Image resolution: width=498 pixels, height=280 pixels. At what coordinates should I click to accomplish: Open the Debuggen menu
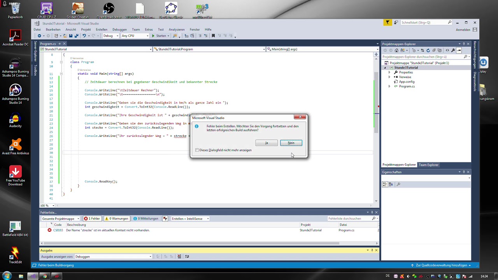[119, 30]
